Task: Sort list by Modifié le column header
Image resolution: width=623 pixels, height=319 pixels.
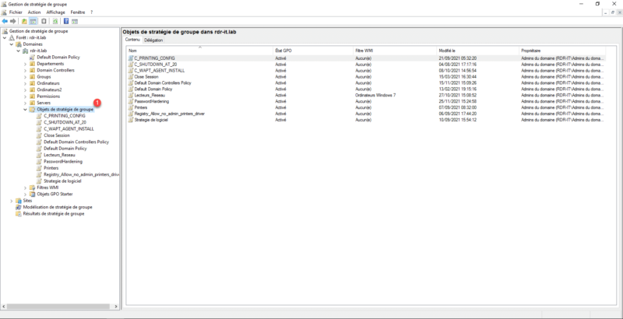Action: 452,50
